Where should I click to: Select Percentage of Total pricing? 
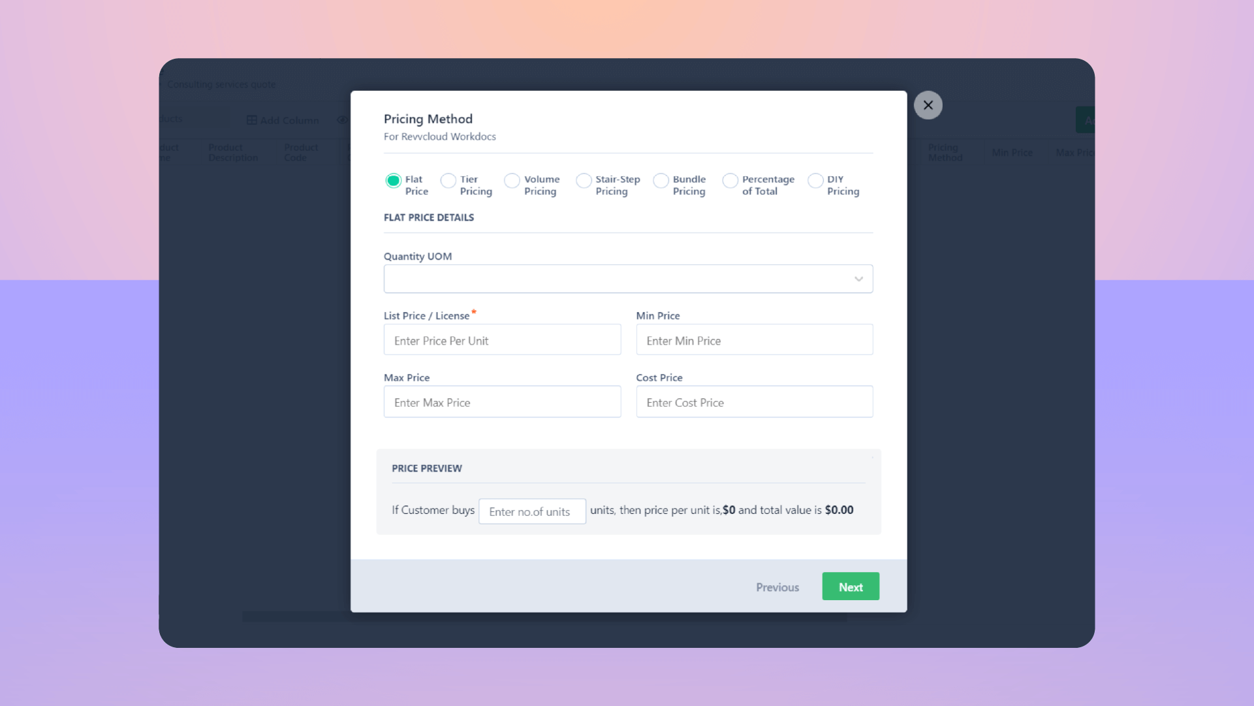[730, 180]
